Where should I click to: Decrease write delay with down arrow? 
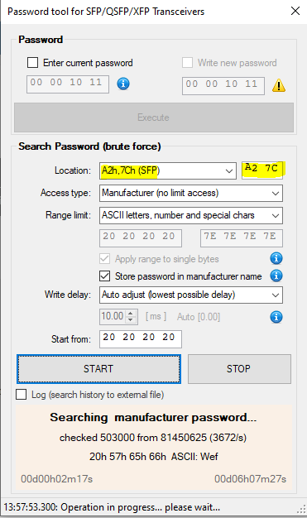coord(131,319)
